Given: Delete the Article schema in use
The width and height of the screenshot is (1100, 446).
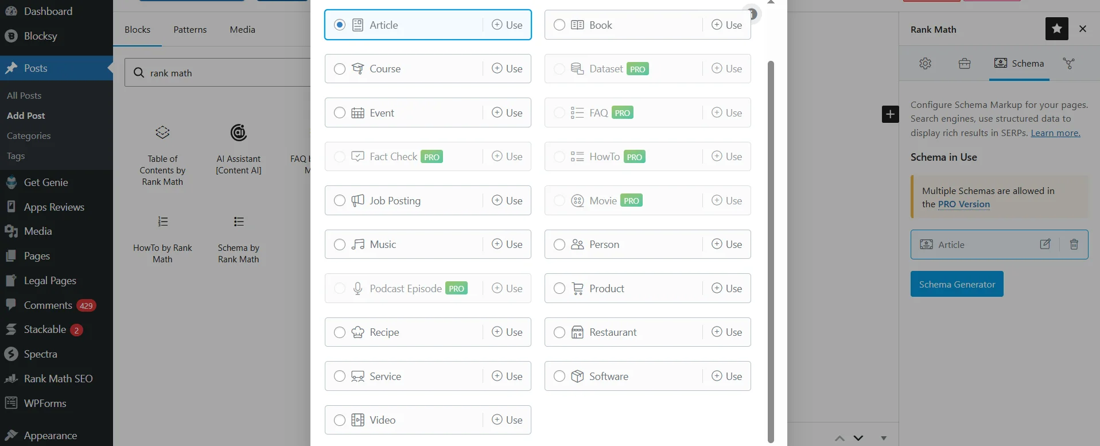Looking at the screenshot, I should 1074,244.
